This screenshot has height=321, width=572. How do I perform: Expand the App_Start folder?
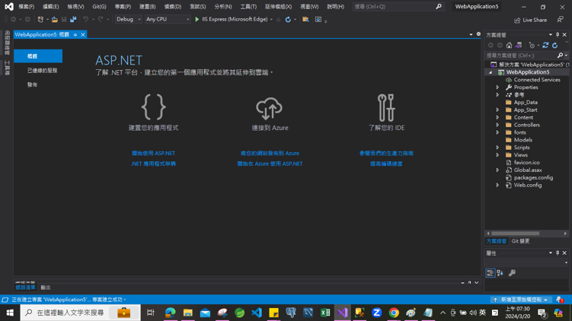click(x=497, y=110)
